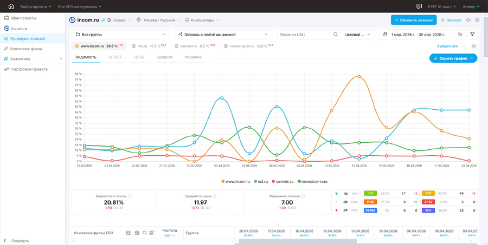Toggle novostroy-m.ru series in the chart legend

[313, 181]
